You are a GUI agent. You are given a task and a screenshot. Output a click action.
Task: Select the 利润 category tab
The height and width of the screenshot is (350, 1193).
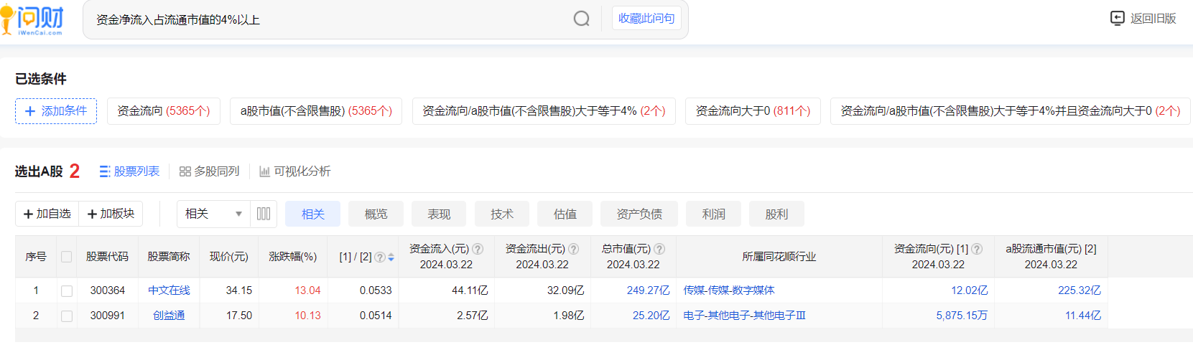click(x=713, y=214)
